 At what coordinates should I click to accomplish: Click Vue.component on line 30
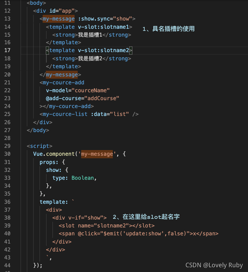pos(54,154)
